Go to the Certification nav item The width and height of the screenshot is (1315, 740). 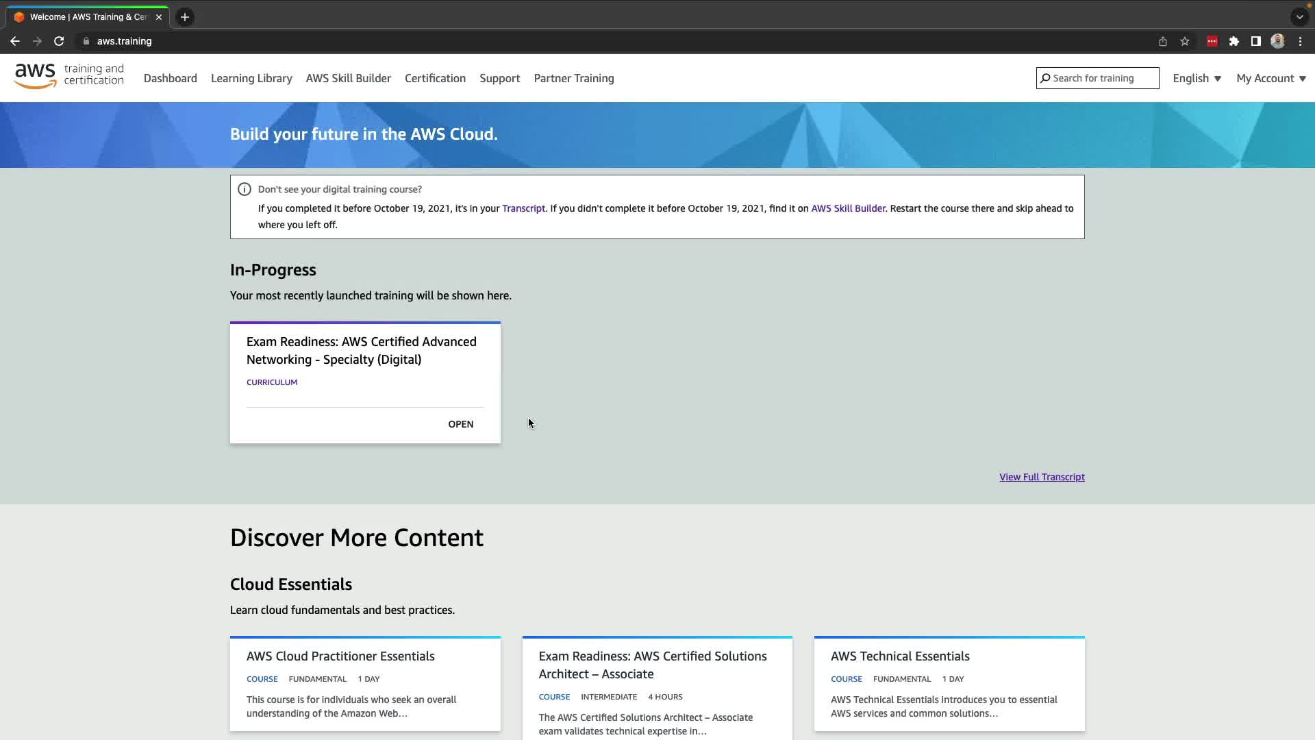pos(435,78)
